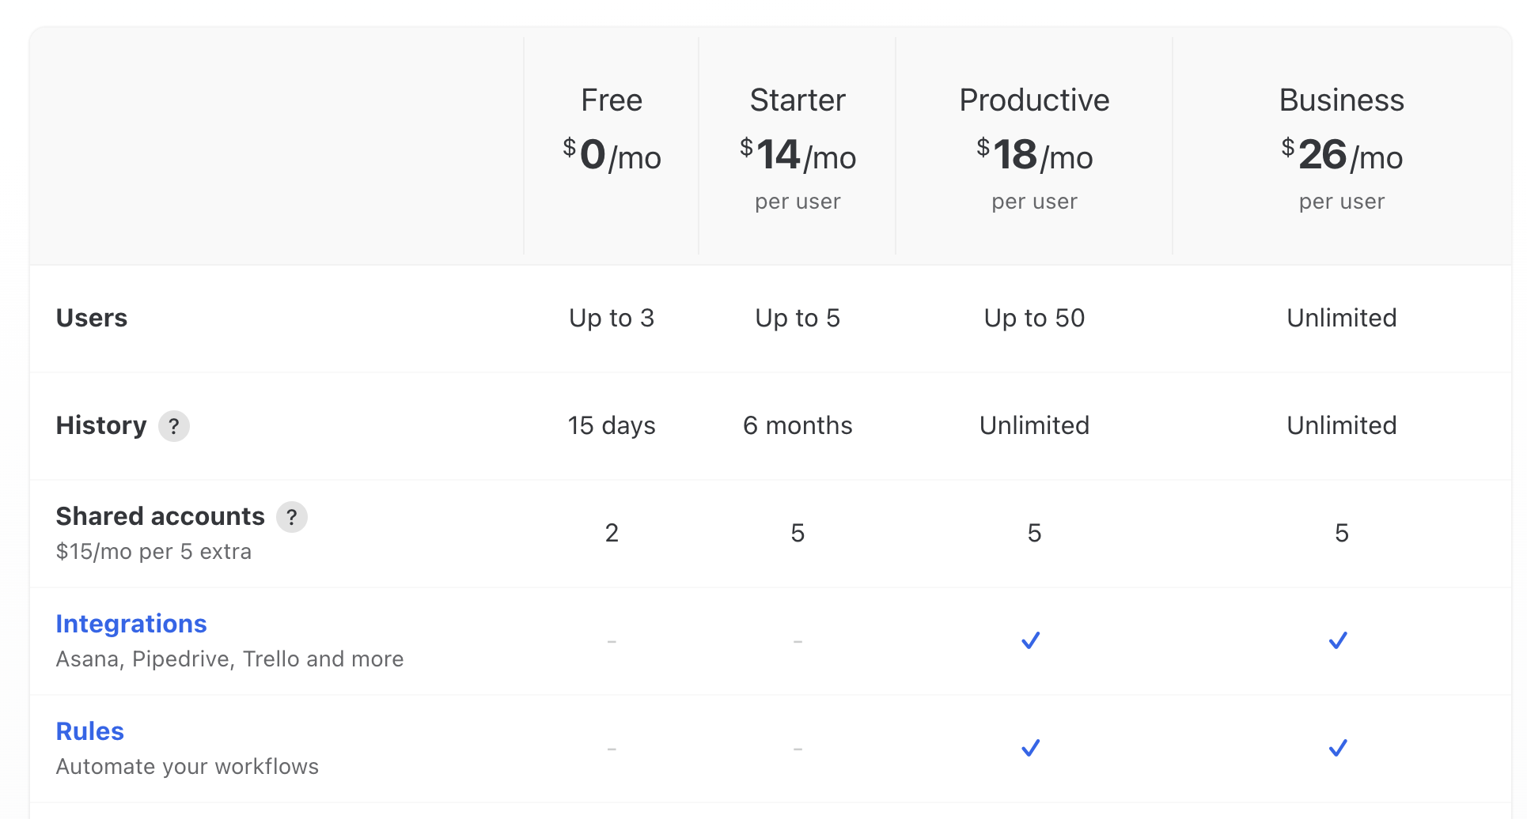
Task: Click Up to 50 under Productive plan
Action: point(1034,318)
